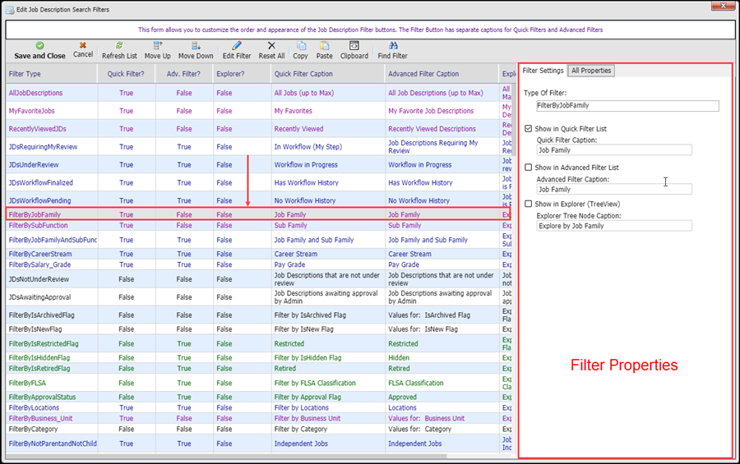The width and height of the screenshot is (740, 464).
Task: Copy the selected filter settings
Action: (301, 46)
